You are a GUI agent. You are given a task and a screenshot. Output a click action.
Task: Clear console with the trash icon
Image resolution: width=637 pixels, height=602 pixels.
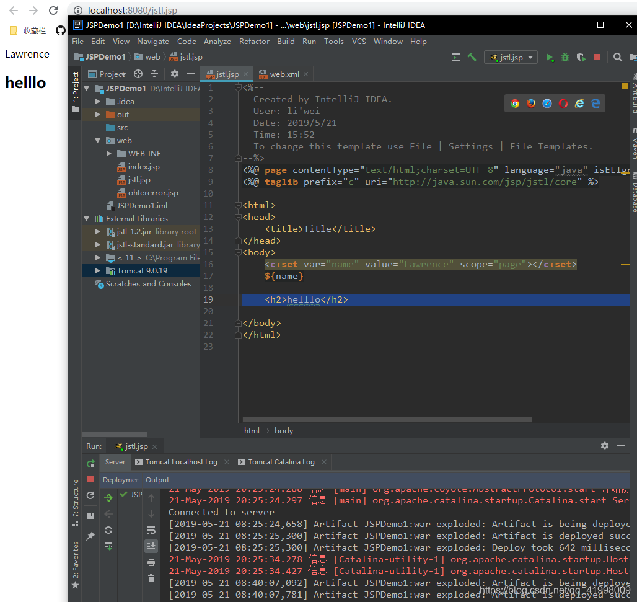[x=151, y=578]
